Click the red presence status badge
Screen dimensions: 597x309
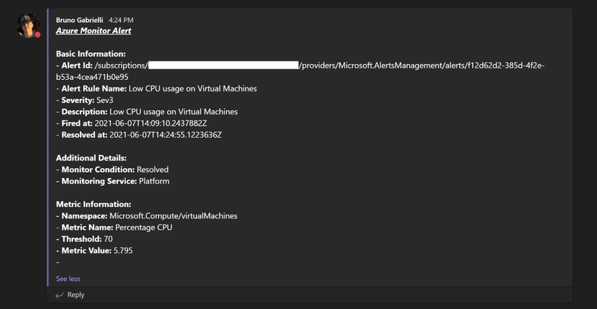point(37,35)
